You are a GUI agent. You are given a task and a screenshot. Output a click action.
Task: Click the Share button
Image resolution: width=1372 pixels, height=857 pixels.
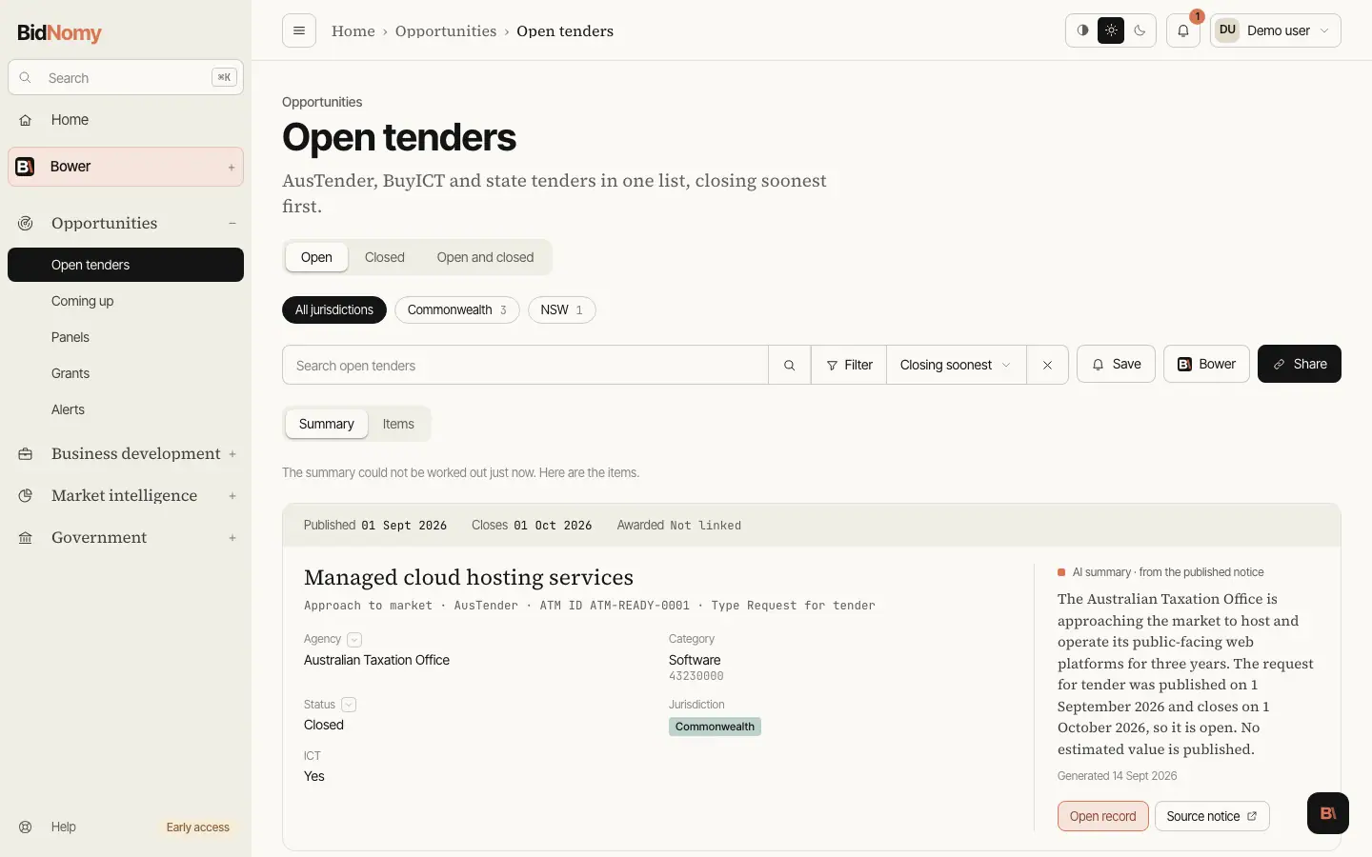click(x=1300, y=364)
